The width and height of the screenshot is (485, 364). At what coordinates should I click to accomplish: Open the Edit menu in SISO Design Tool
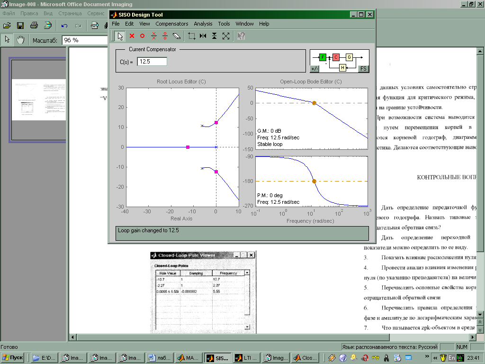click(x=129, y=24)
